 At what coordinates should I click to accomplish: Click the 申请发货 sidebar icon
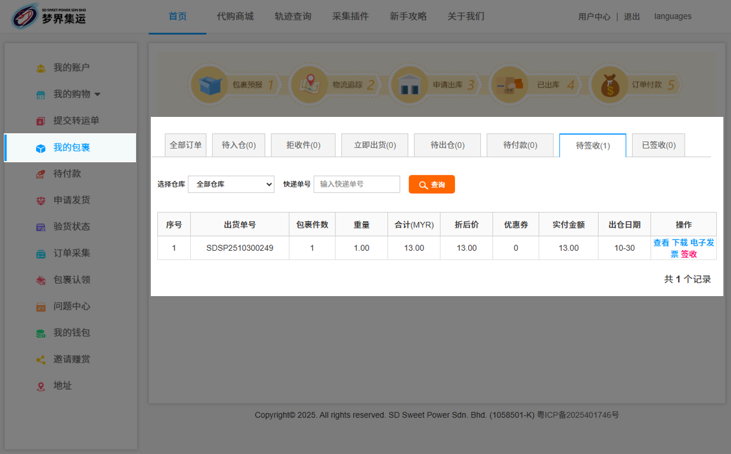[x=41, y=201]
